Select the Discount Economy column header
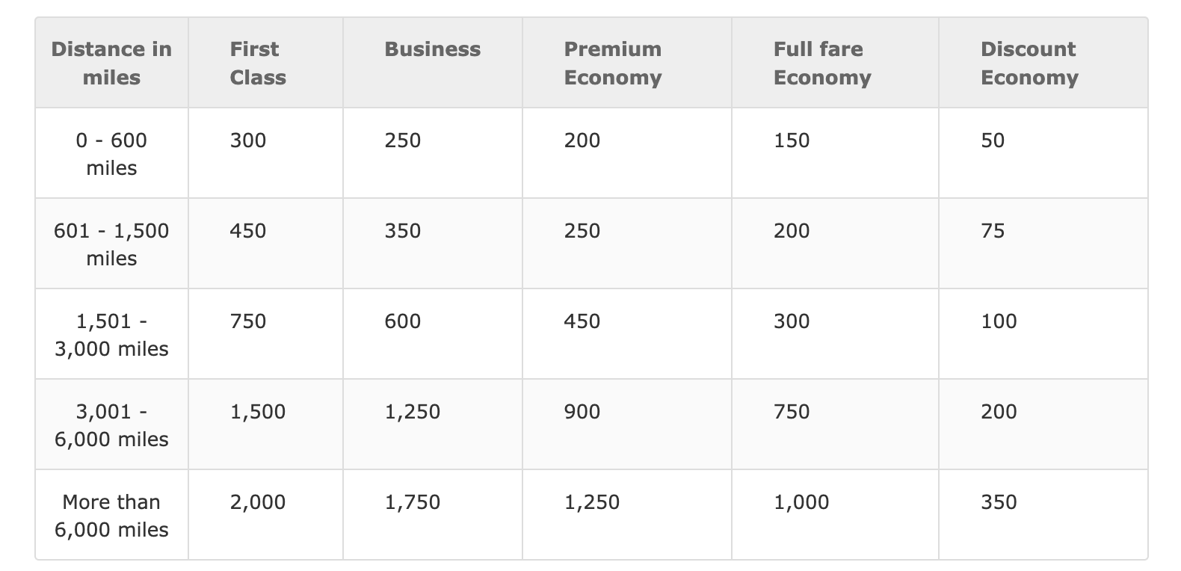 coord(1029,64)
